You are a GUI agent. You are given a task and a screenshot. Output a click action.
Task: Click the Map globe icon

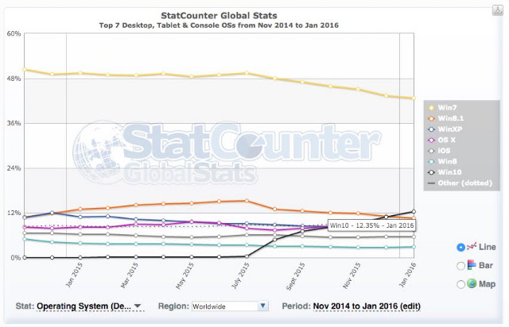472,283
